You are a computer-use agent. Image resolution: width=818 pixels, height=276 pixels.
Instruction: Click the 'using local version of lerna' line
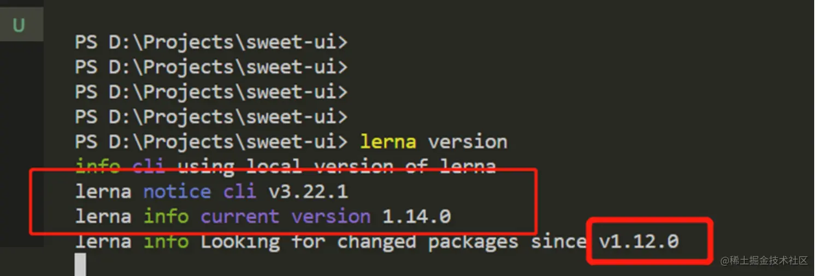click(x=337, y=166)
